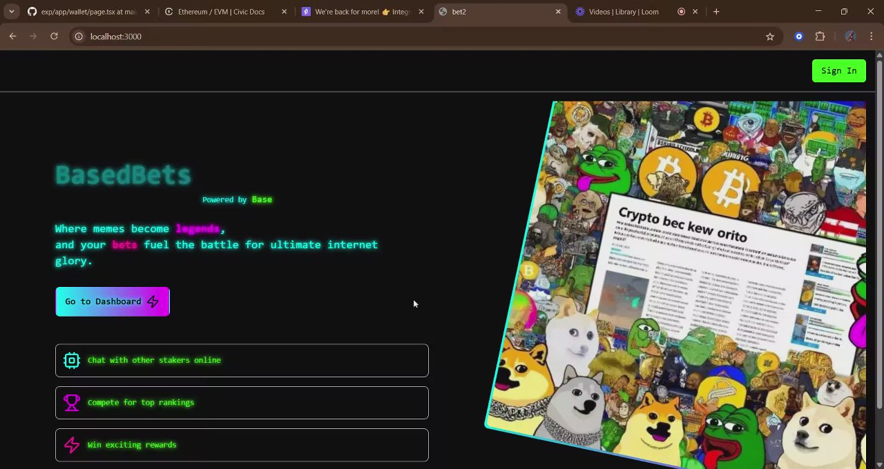The height and width of the screenshot is (469, 884).
Task: Click the bolt icon beside Win exciting rewards
Action: 72,445
